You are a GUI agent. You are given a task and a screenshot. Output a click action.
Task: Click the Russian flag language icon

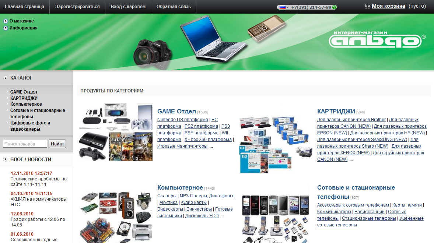(x=282, y=6)
